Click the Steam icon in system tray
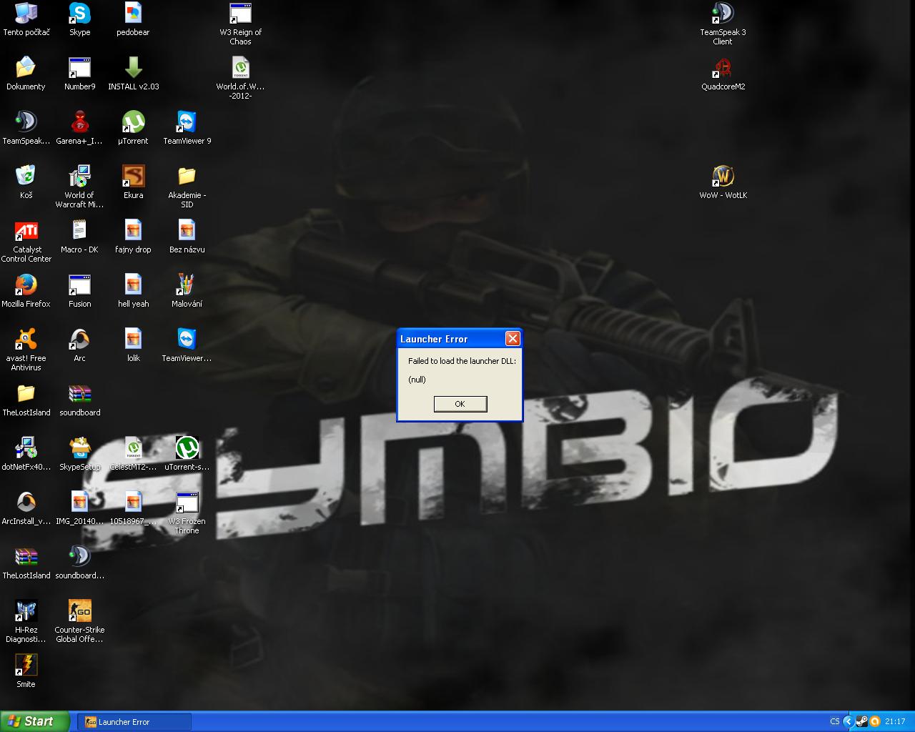 pyautogui.click(x=861, y=722)
